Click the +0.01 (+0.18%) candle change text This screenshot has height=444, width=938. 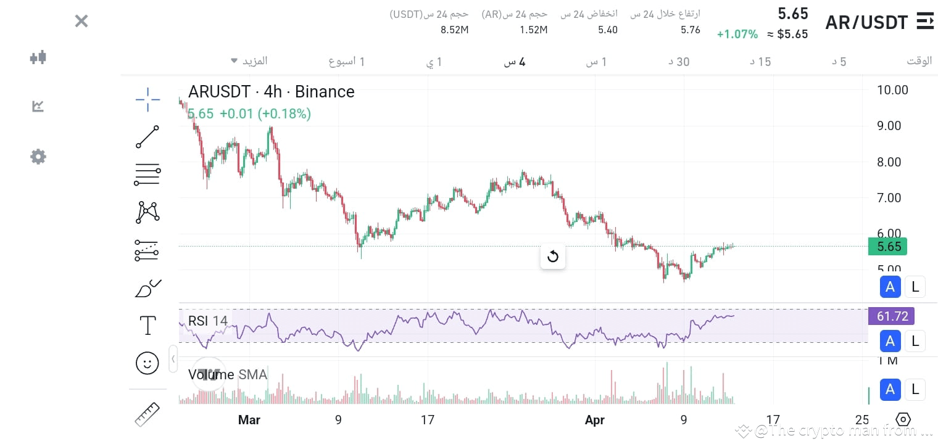click(265, 113)
